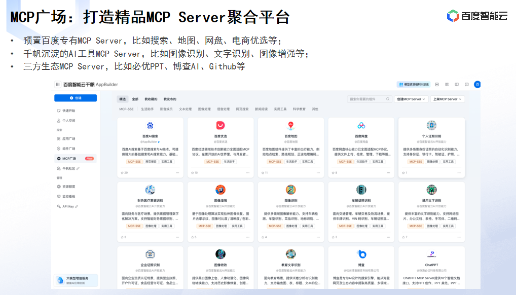Expand the 上架MCP Server dropdown
This screenshot has width=516, height=295.
click(x=447, y=99)
